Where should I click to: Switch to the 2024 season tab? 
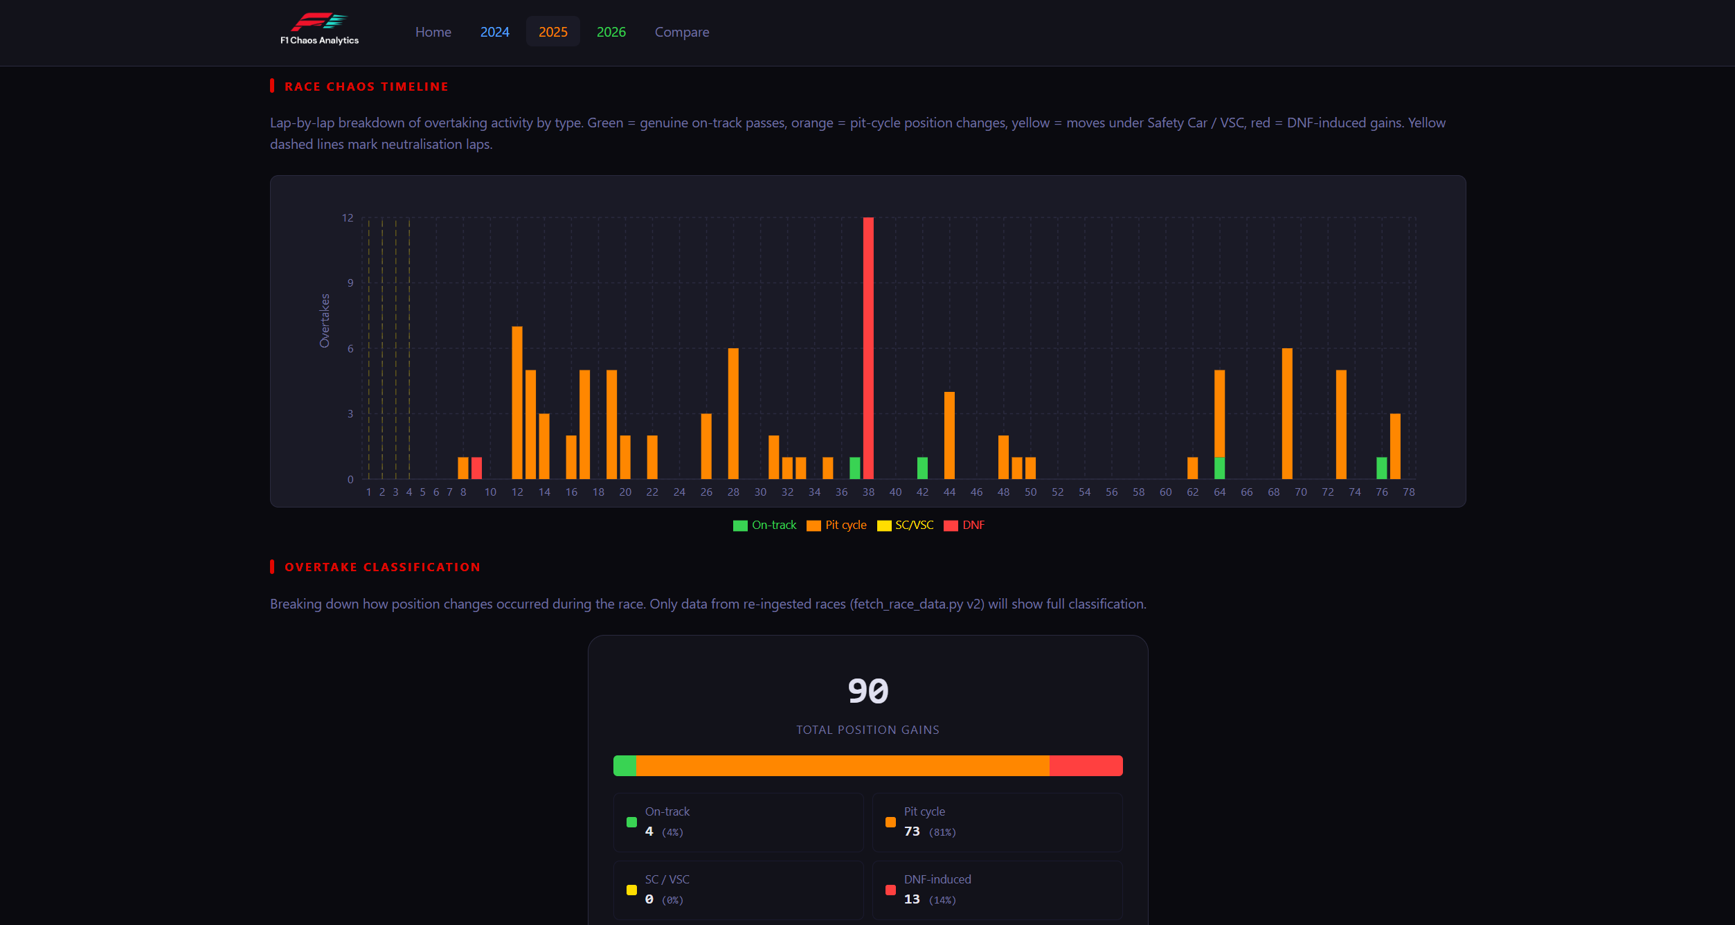click(494, 31)
